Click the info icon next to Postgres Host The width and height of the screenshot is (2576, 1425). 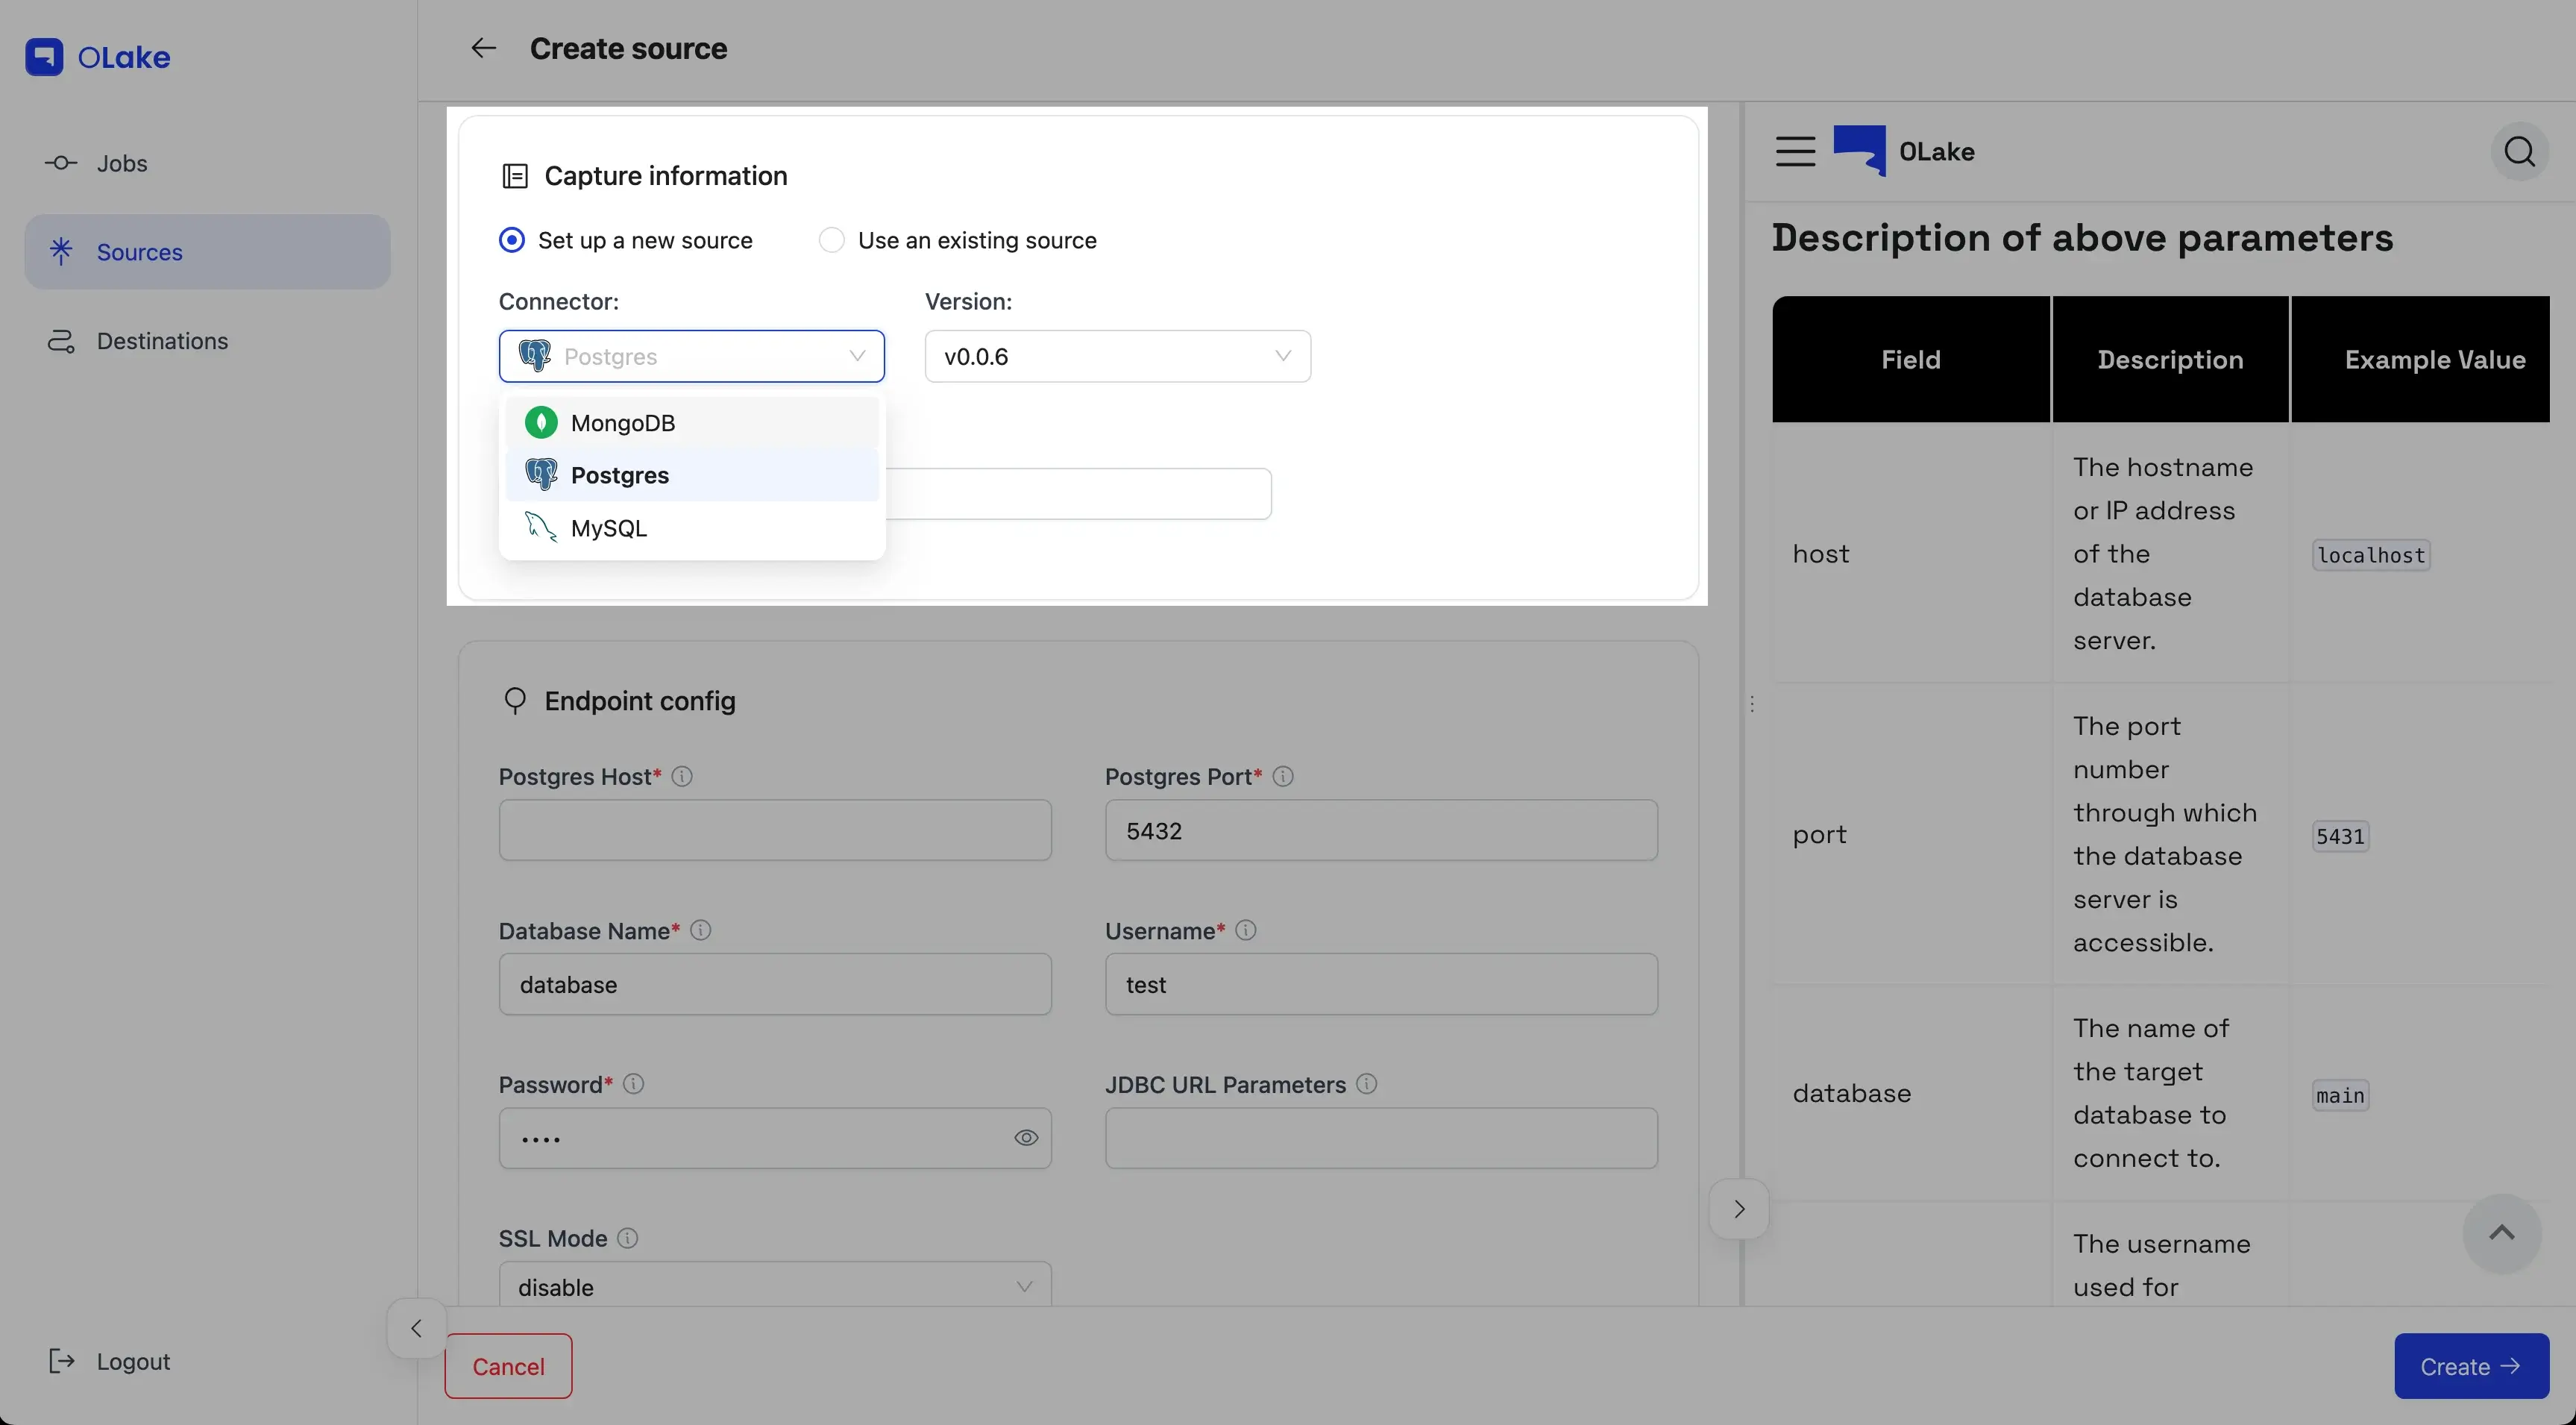click(x=682, y=777)
